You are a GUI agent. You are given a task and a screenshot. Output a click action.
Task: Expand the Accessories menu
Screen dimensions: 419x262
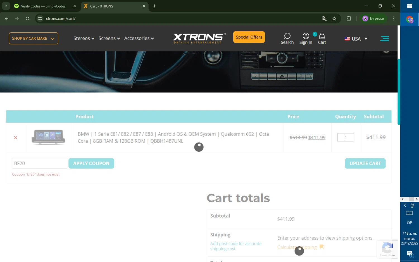(139, 38)
